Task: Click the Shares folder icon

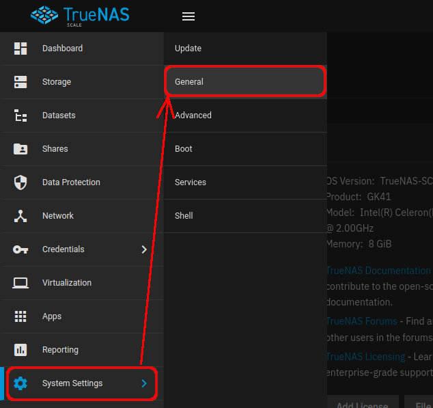Action: click(20, 149)
